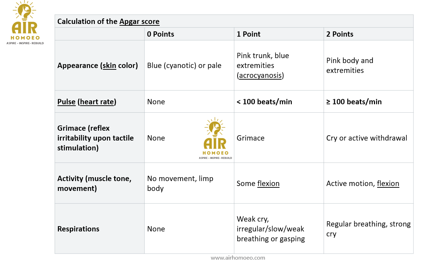The width and height of the screenshot is (448, 267).
Task: Click the 'No movement, limp body' cell
Action: click(x=189, y=184)
